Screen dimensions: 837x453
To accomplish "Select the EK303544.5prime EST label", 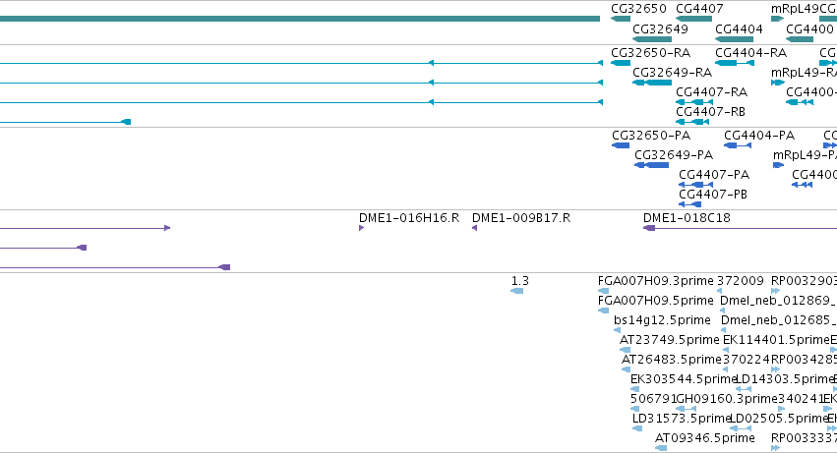I will (684, 379).
